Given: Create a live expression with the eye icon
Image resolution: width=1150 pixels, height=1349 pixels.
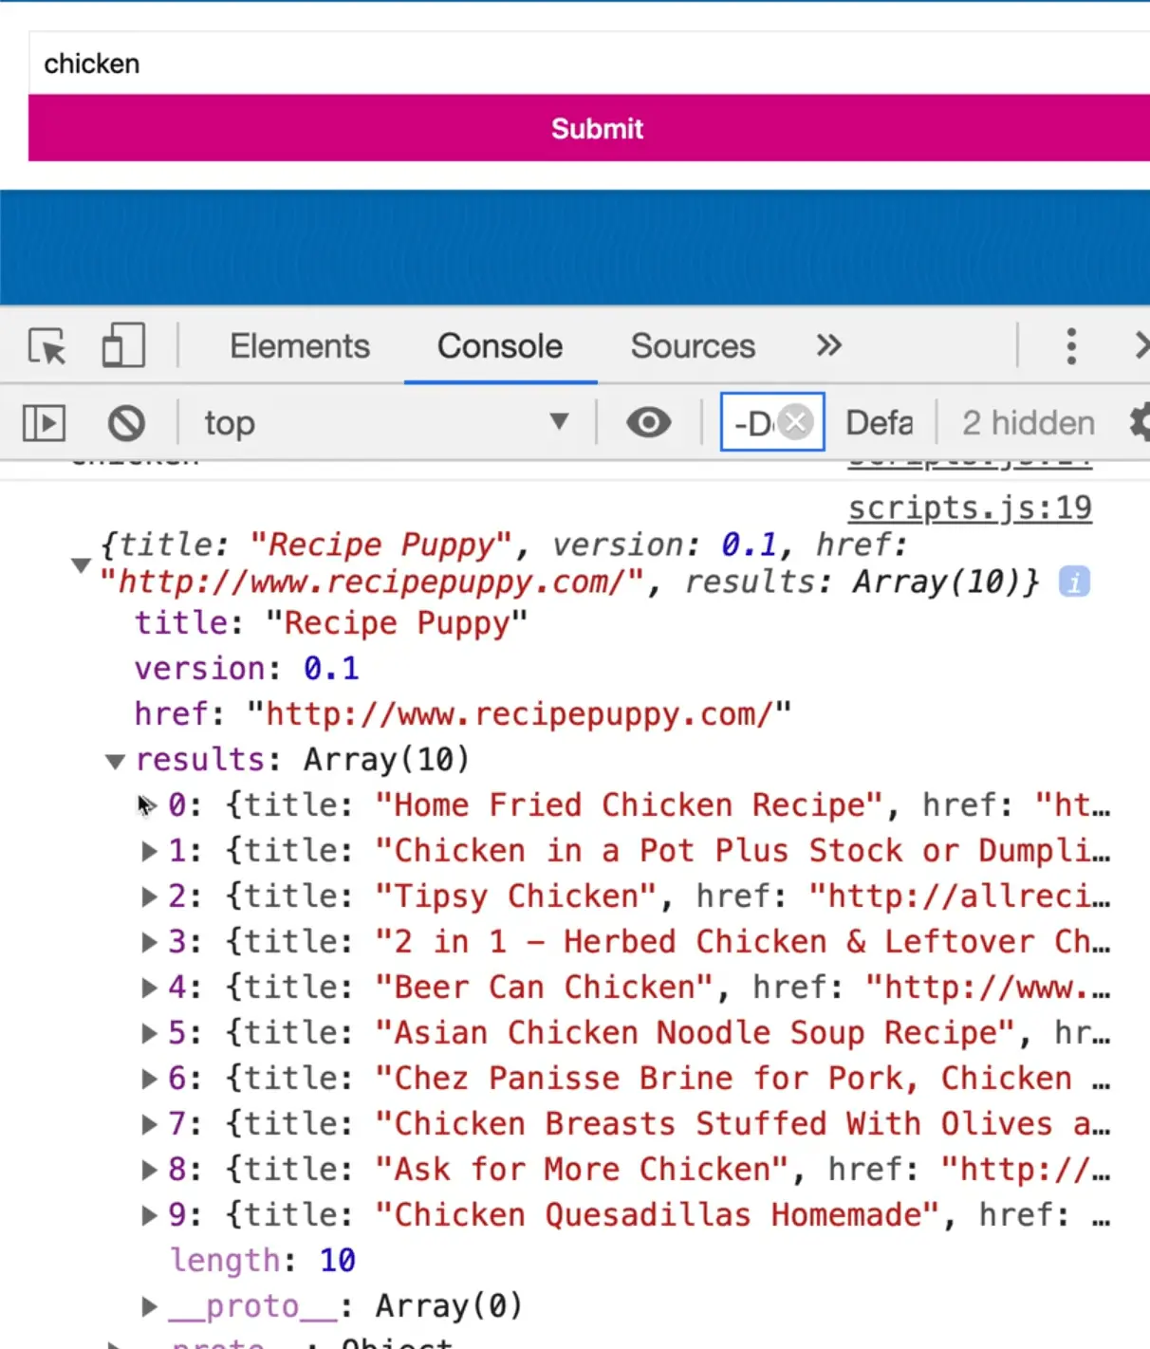Looking at the screenshot, I should tap(648, 423).
